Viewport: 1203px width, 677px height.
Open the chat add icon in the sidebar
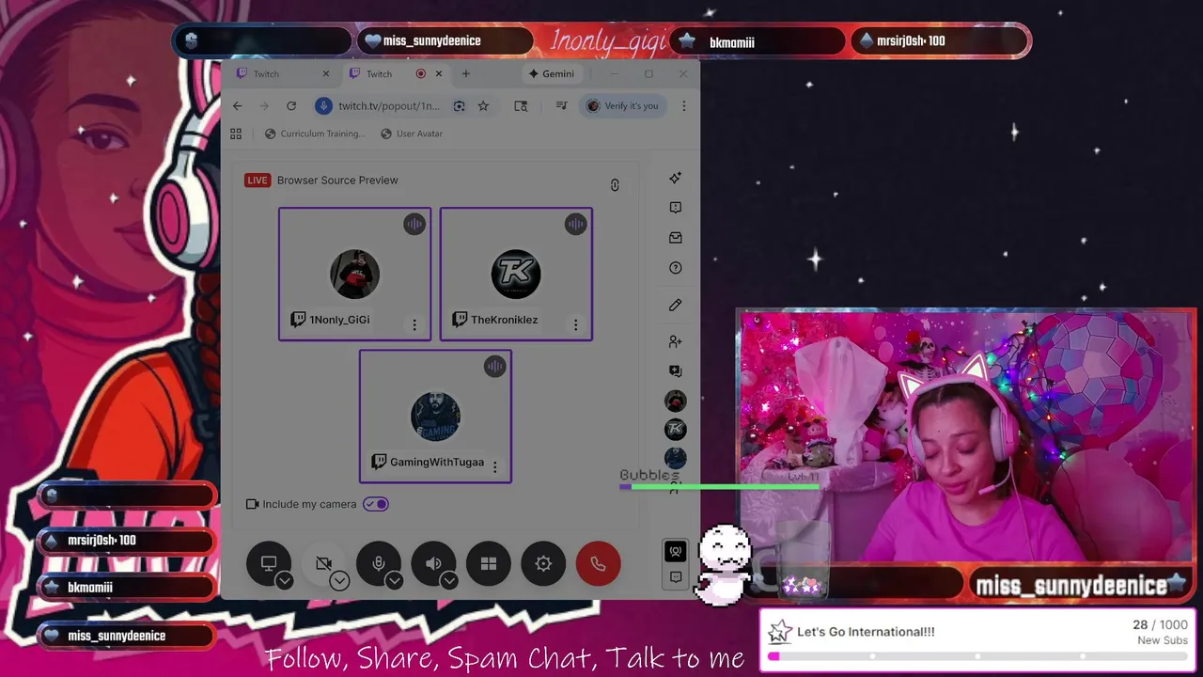[x=675, y=371]
